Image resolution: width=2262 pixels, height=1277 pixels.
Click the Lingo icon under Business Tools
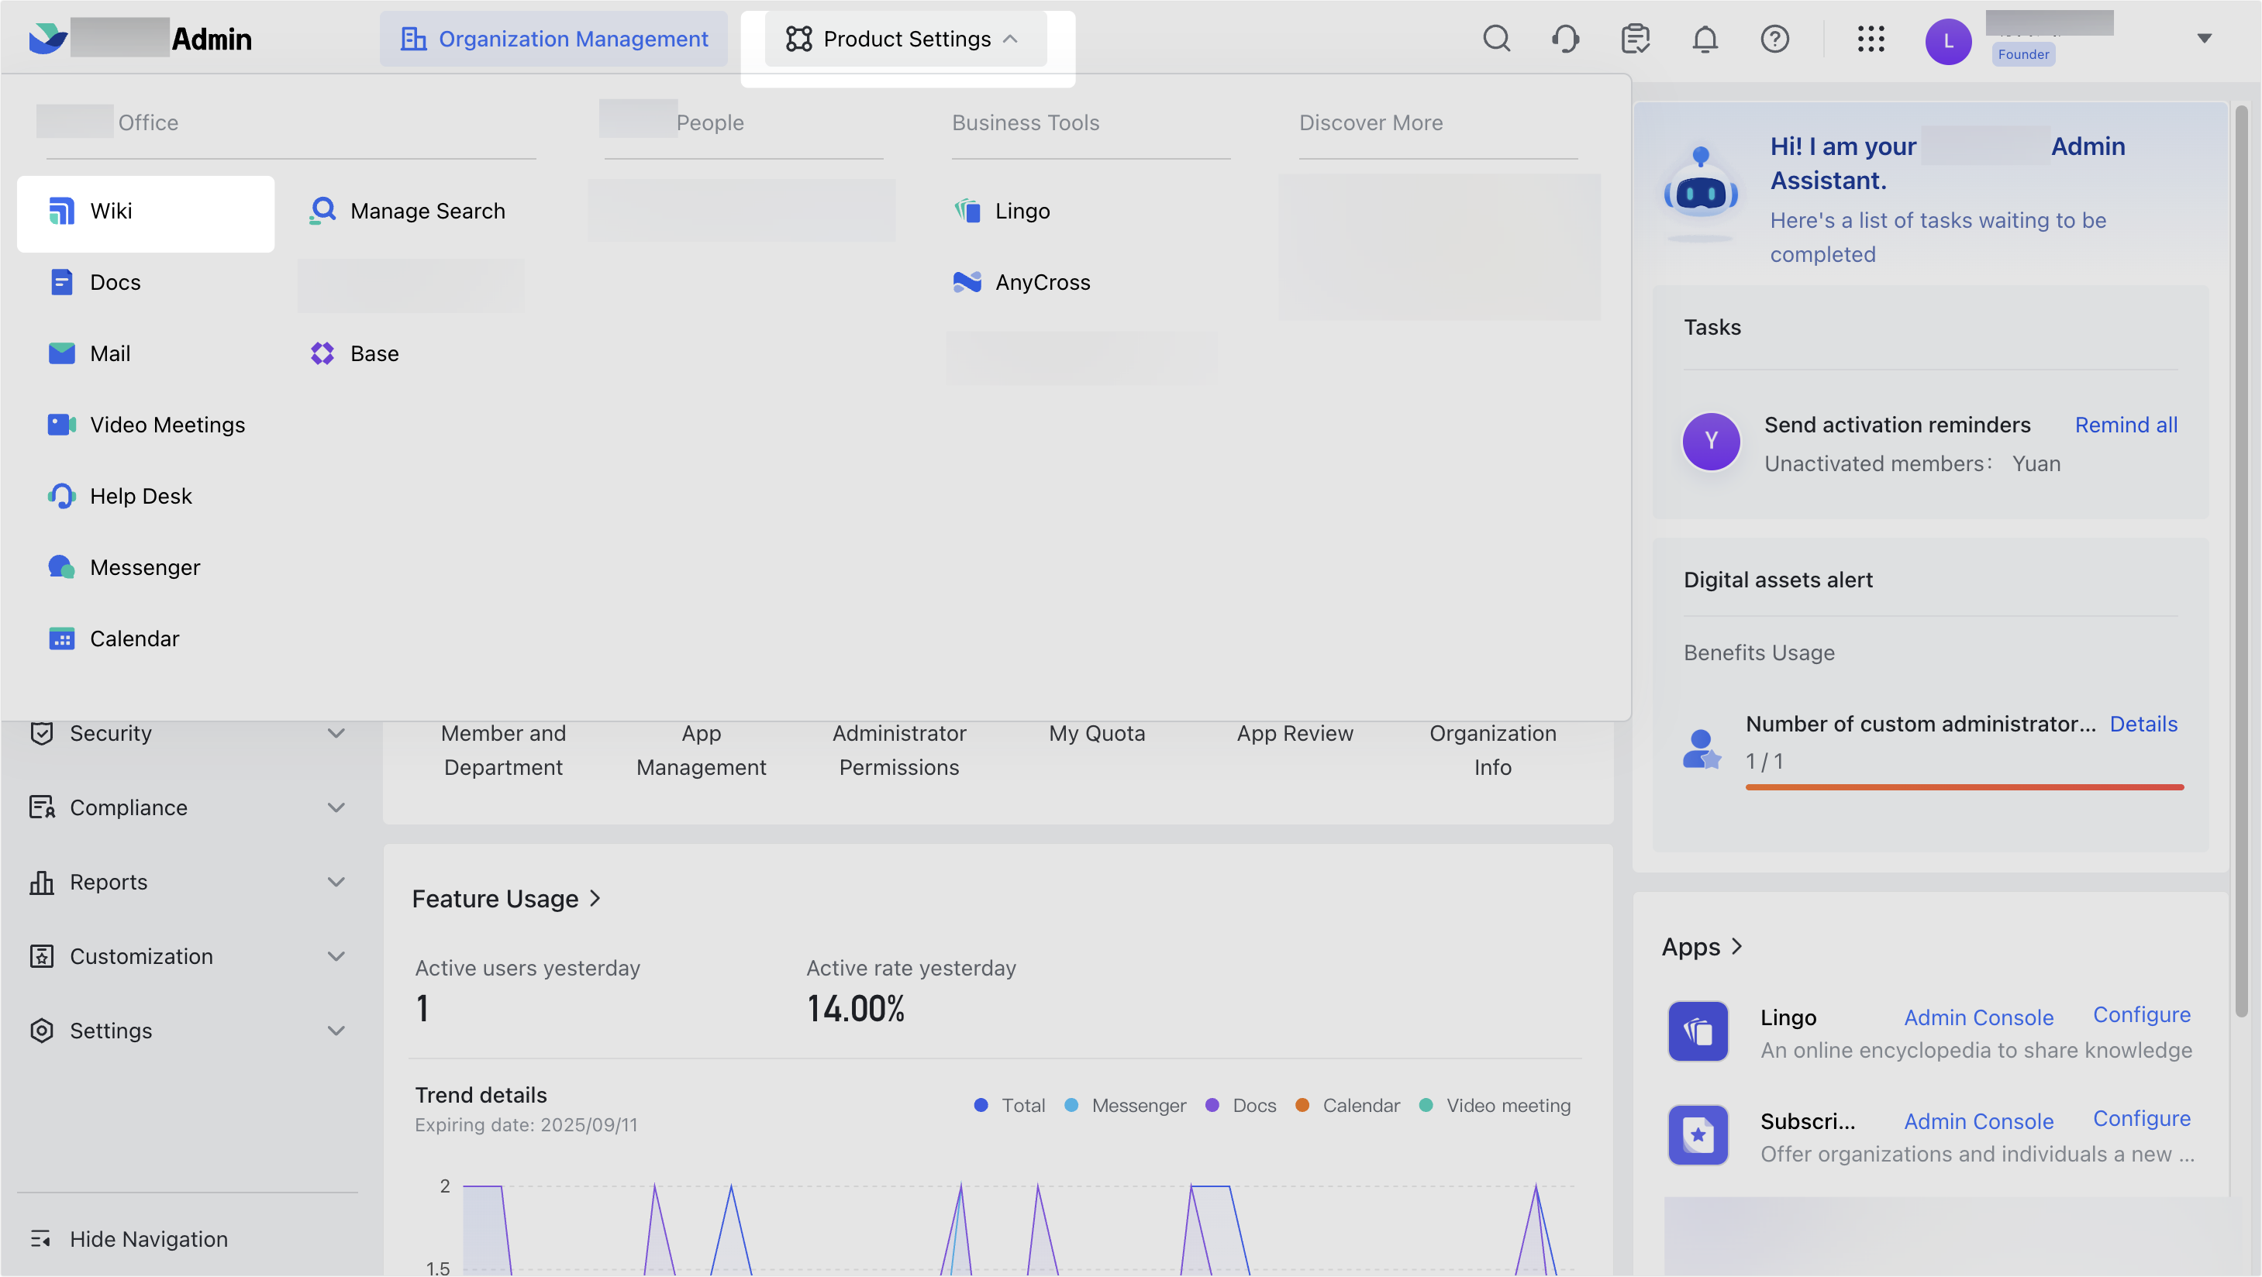[967, 211]
